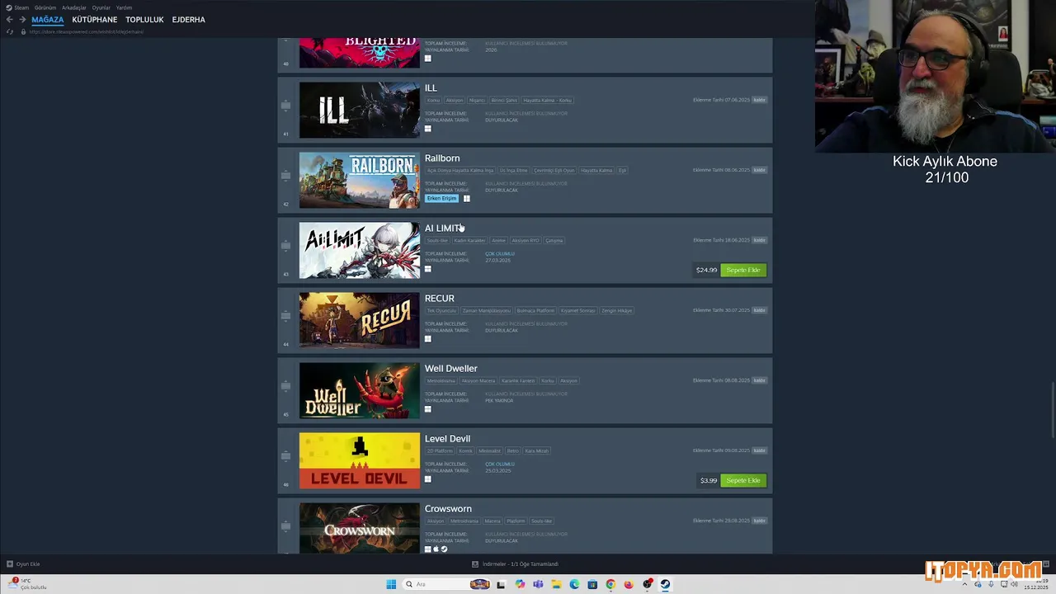Open the Level Devil title link
1056x594 pixels.
click(447, 439)
